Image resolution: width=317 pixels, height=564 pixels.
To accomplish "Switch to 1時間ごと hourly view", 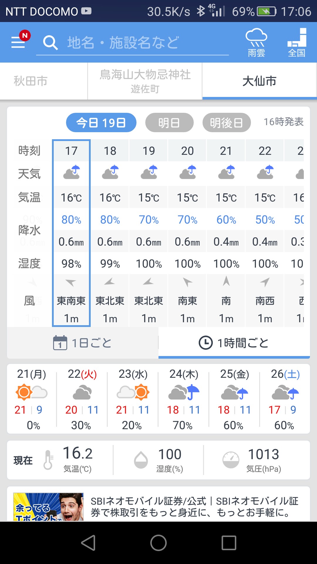I will pos(234,343).
